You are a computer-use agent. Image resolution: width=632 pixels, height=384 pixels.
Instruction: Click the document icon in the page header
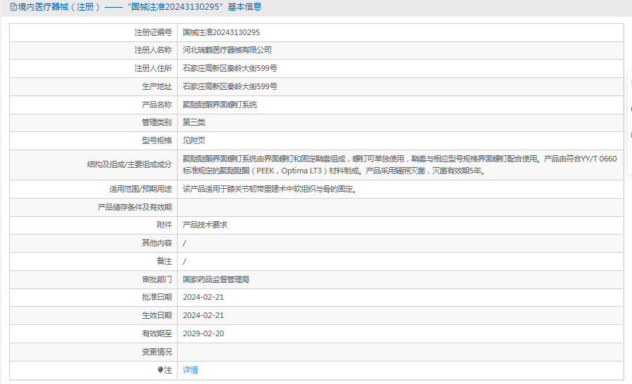(13, 7)
